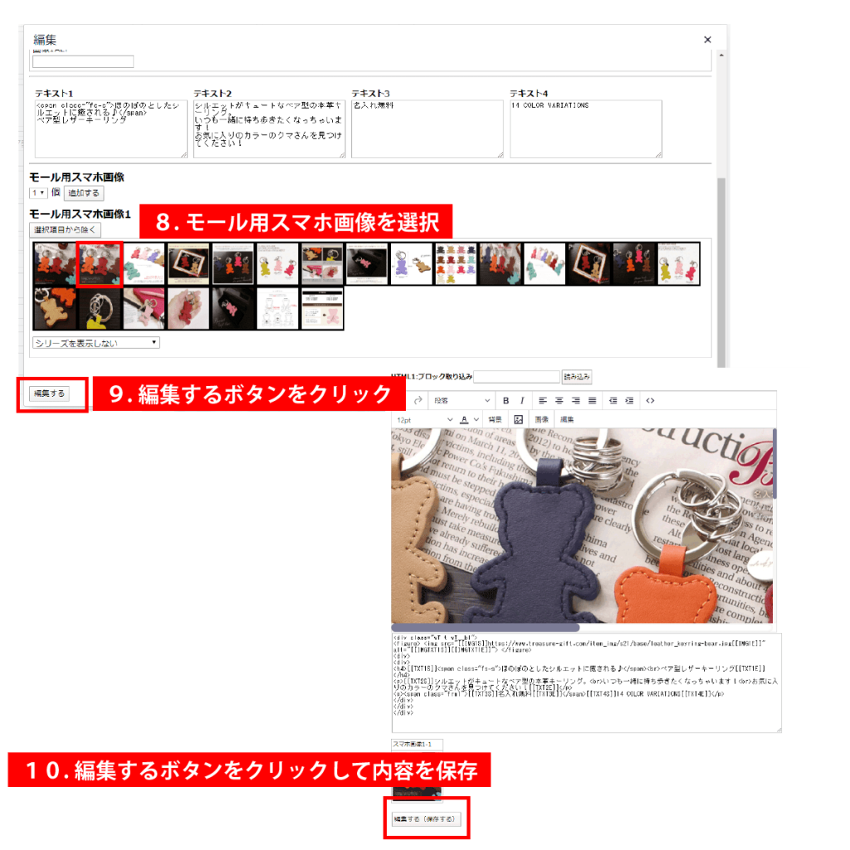Click the テキスト3 text area

point(427,129)
